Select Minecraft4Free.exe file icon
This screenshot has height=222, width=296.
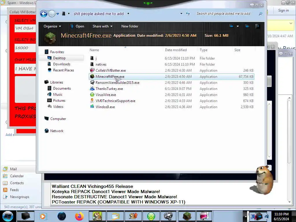[x=92, y=76]
